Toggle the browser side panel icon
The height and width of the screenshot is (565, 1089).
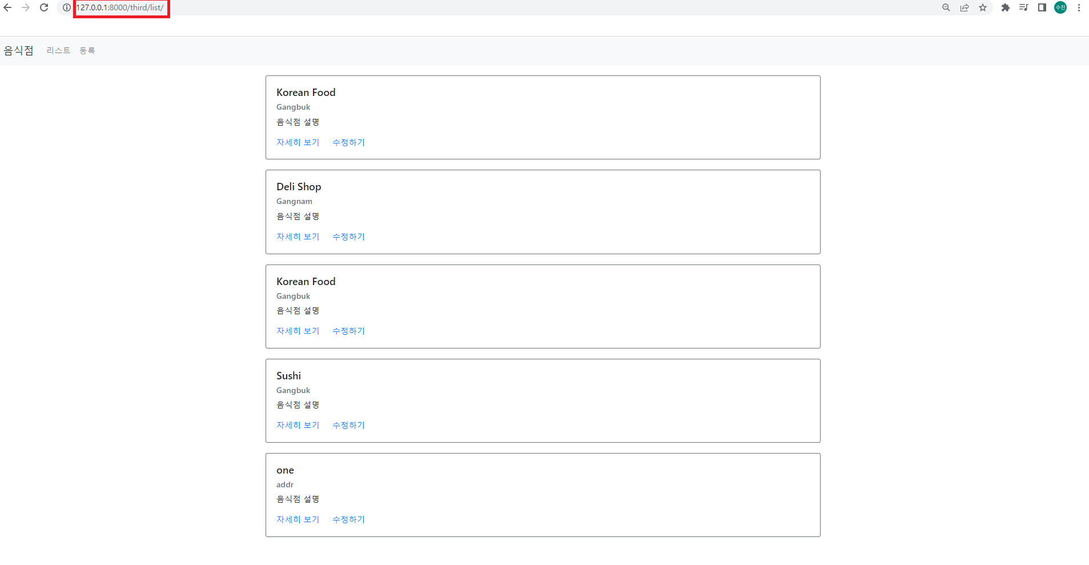(x=1042, y=7)
